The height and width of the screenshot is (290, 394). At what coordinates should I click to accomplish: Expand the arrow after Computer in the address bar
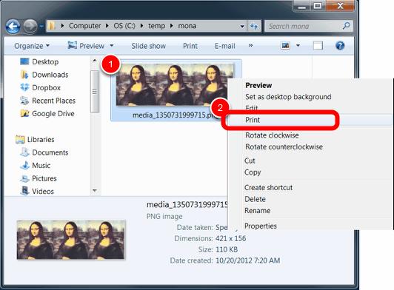107,26
